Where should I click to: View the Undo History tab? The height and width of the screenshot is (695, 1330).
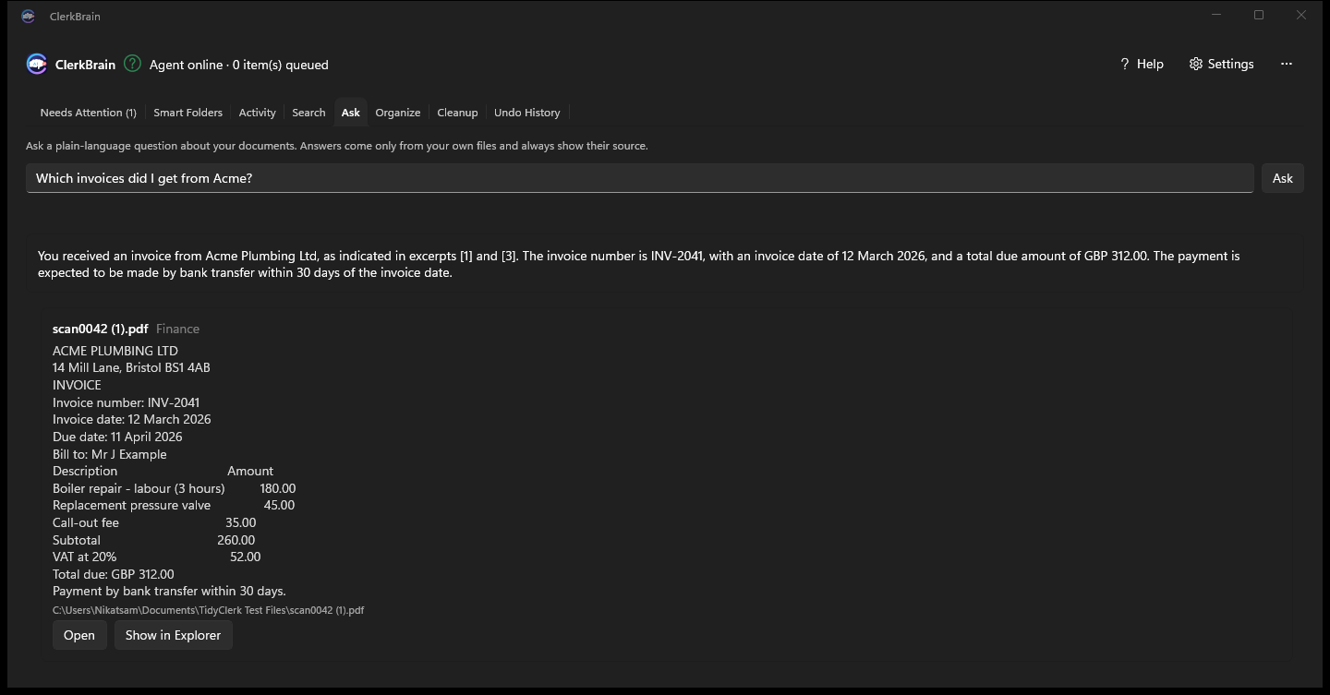[x=526, y=113]
